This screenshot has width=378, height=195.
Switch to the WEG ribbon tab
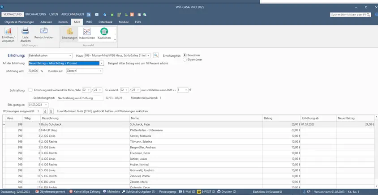[89, 22]
